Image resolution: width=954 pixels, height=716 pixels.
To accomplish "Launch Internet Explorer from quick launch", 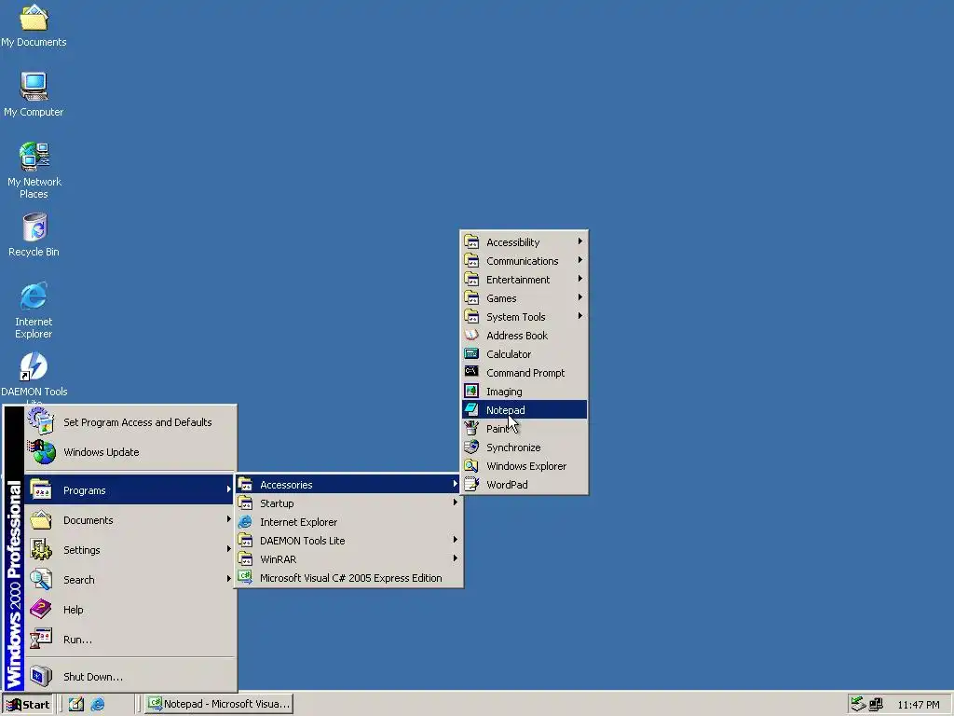I will click(x=97, y=704).
